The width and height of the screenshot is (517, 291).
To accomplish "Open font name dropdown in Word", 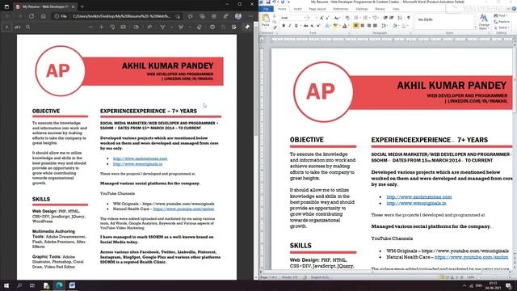I will 305,18.
